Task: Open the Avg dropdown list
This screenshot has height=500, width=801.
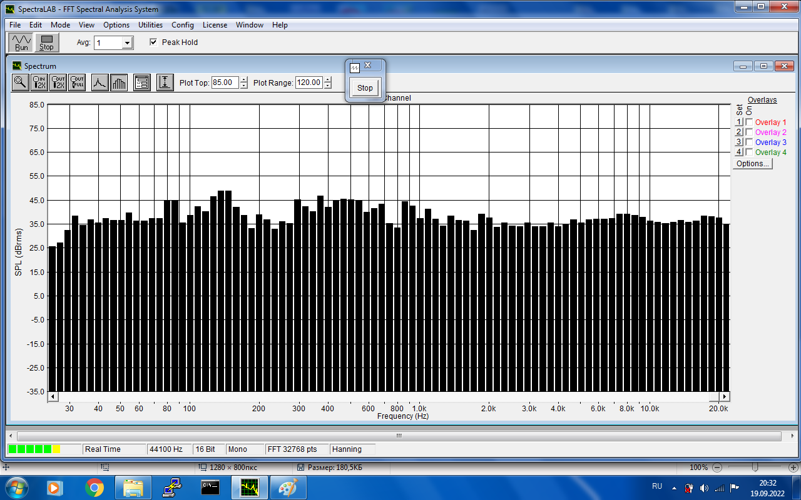Action: [x=128, y=43]
